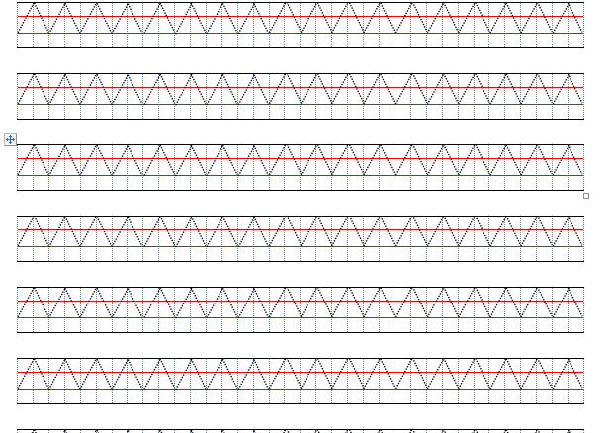Viewport: 615px width, 433px height.
Task: Click the blank gap between third and fourth rows
Action: [297, 203]
